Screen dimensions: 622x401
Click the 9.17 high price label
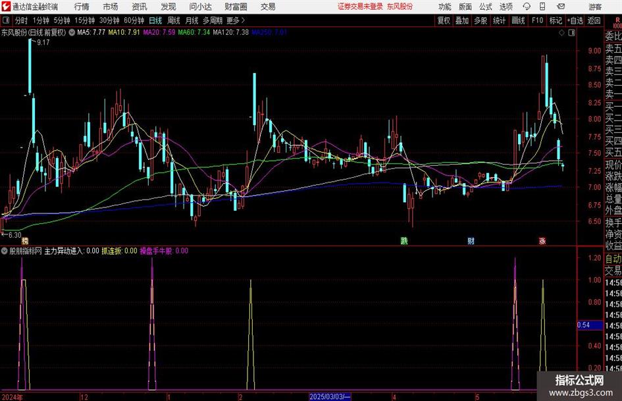click(x=43, y=43)
